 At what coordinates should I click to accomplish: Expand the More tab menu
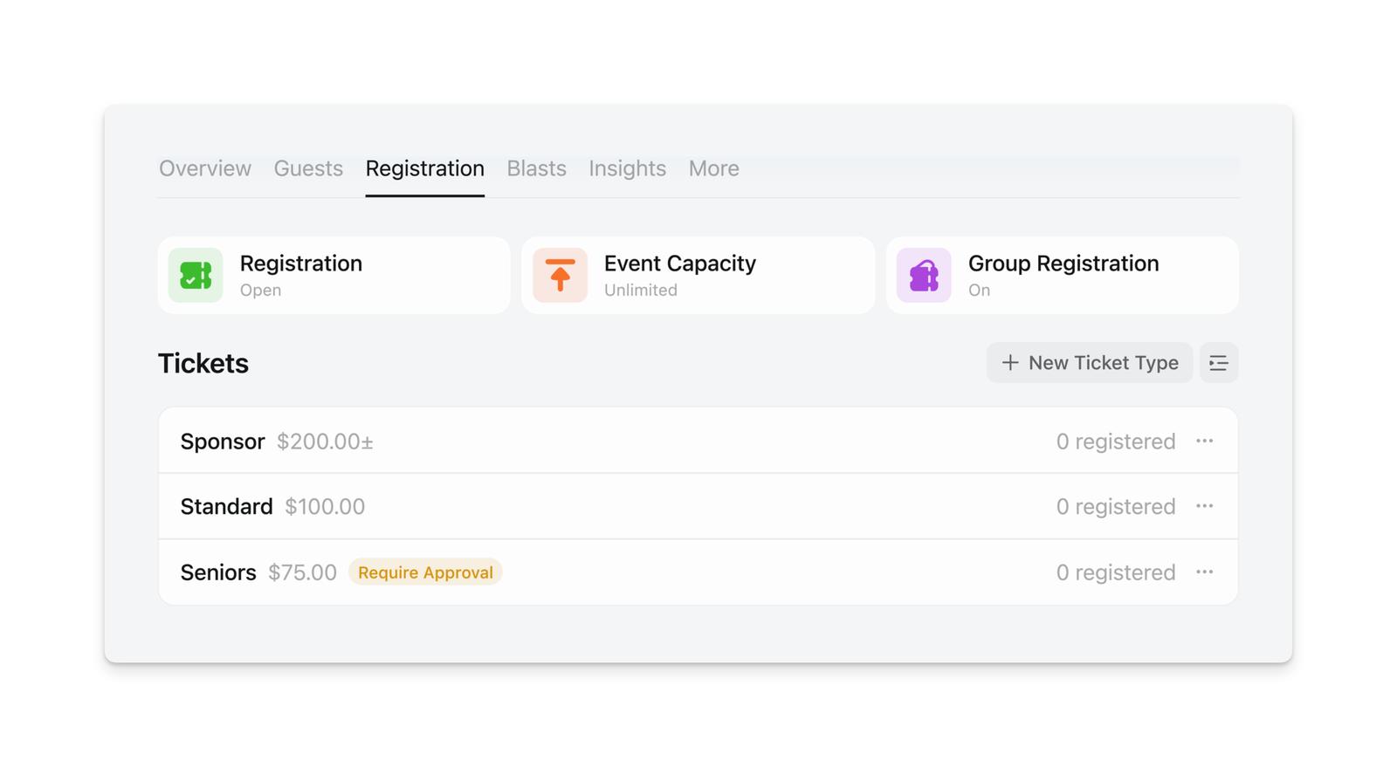pyautogui.click(x=713, y=168)
